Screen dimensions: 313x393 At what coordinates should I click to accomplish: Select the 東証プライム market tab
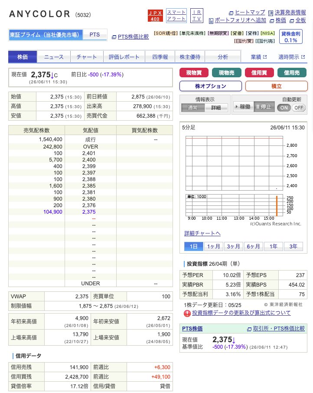point(46,35)
